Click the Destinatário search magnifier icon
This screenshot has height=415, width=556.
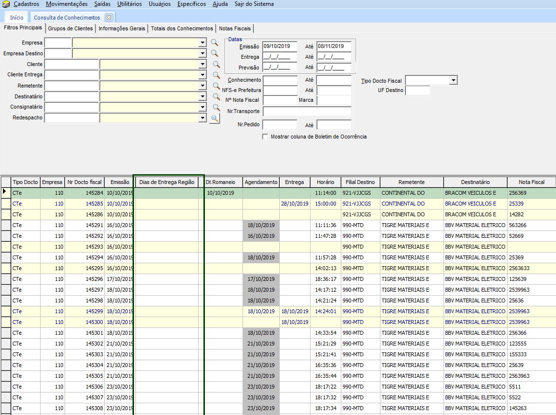(x=217, y=96)
